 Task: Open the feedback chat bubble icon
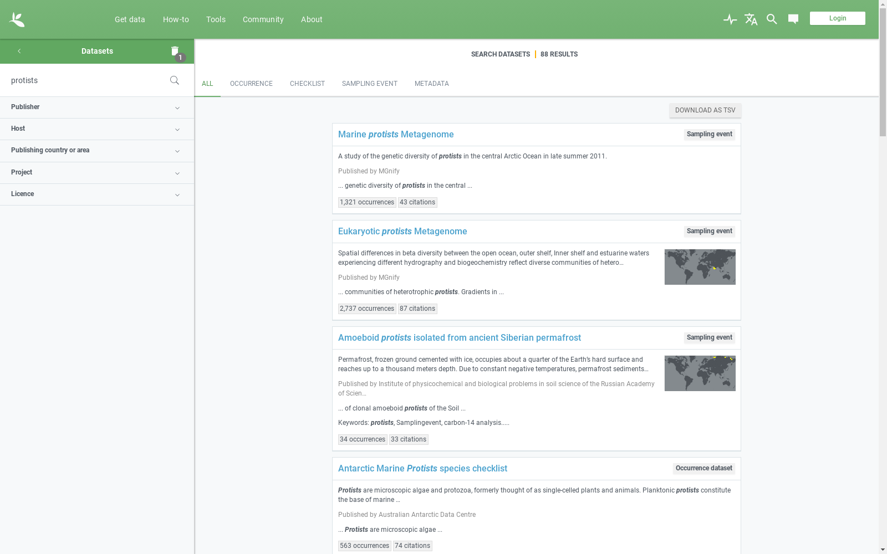[x=793, y=19]
